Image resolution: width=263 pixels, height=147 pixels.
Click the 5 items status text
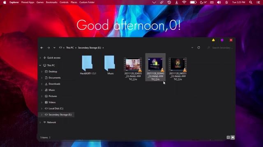44,138
